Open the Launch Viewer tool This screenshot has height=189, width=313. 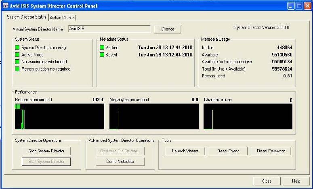(185, 151)
